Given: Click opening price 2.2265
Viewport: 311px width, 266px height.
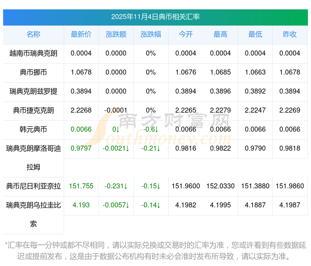Looking at the screenshot, I should click(x=186, y=110).
